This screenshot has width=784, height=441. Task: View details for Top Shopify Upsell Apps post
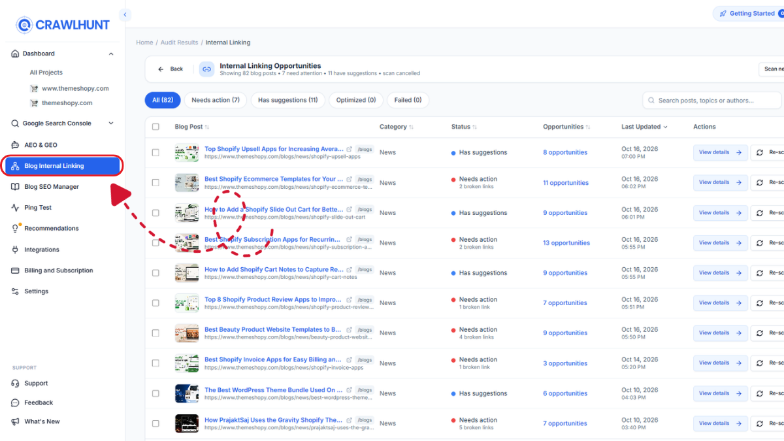[721, 152]
